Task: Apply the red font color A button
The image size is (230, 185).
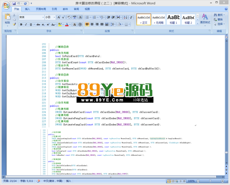Action: (67, 24)
